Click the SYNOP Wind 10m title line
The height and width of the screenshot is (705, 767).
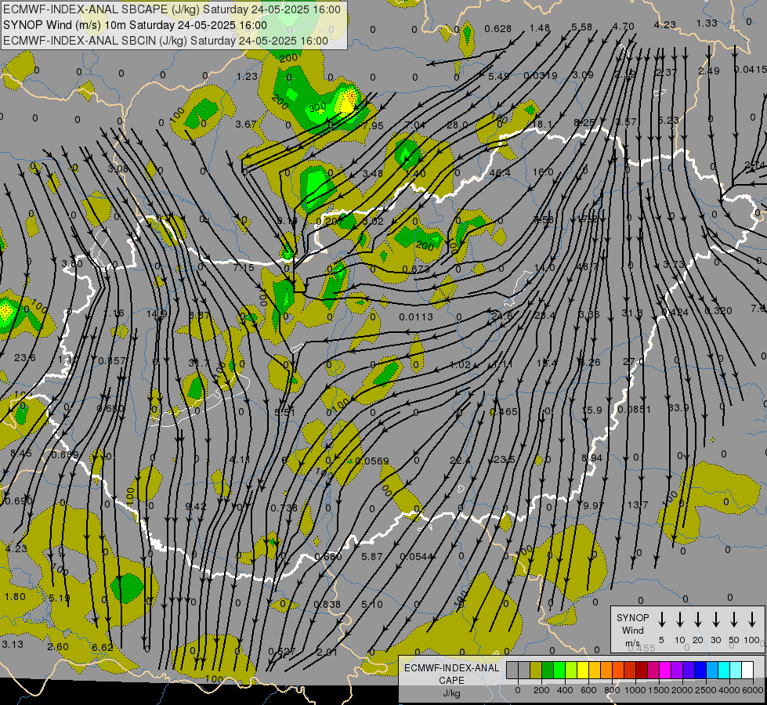[x=135, y=25]
